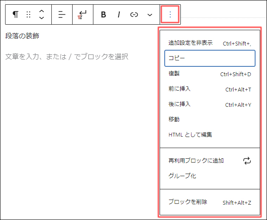Viewport: 267px width, 220px height.
Task: Move block up with the up arrow
Action: 42,11
